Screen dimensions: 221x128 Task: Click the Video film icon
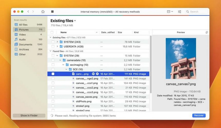16,35
